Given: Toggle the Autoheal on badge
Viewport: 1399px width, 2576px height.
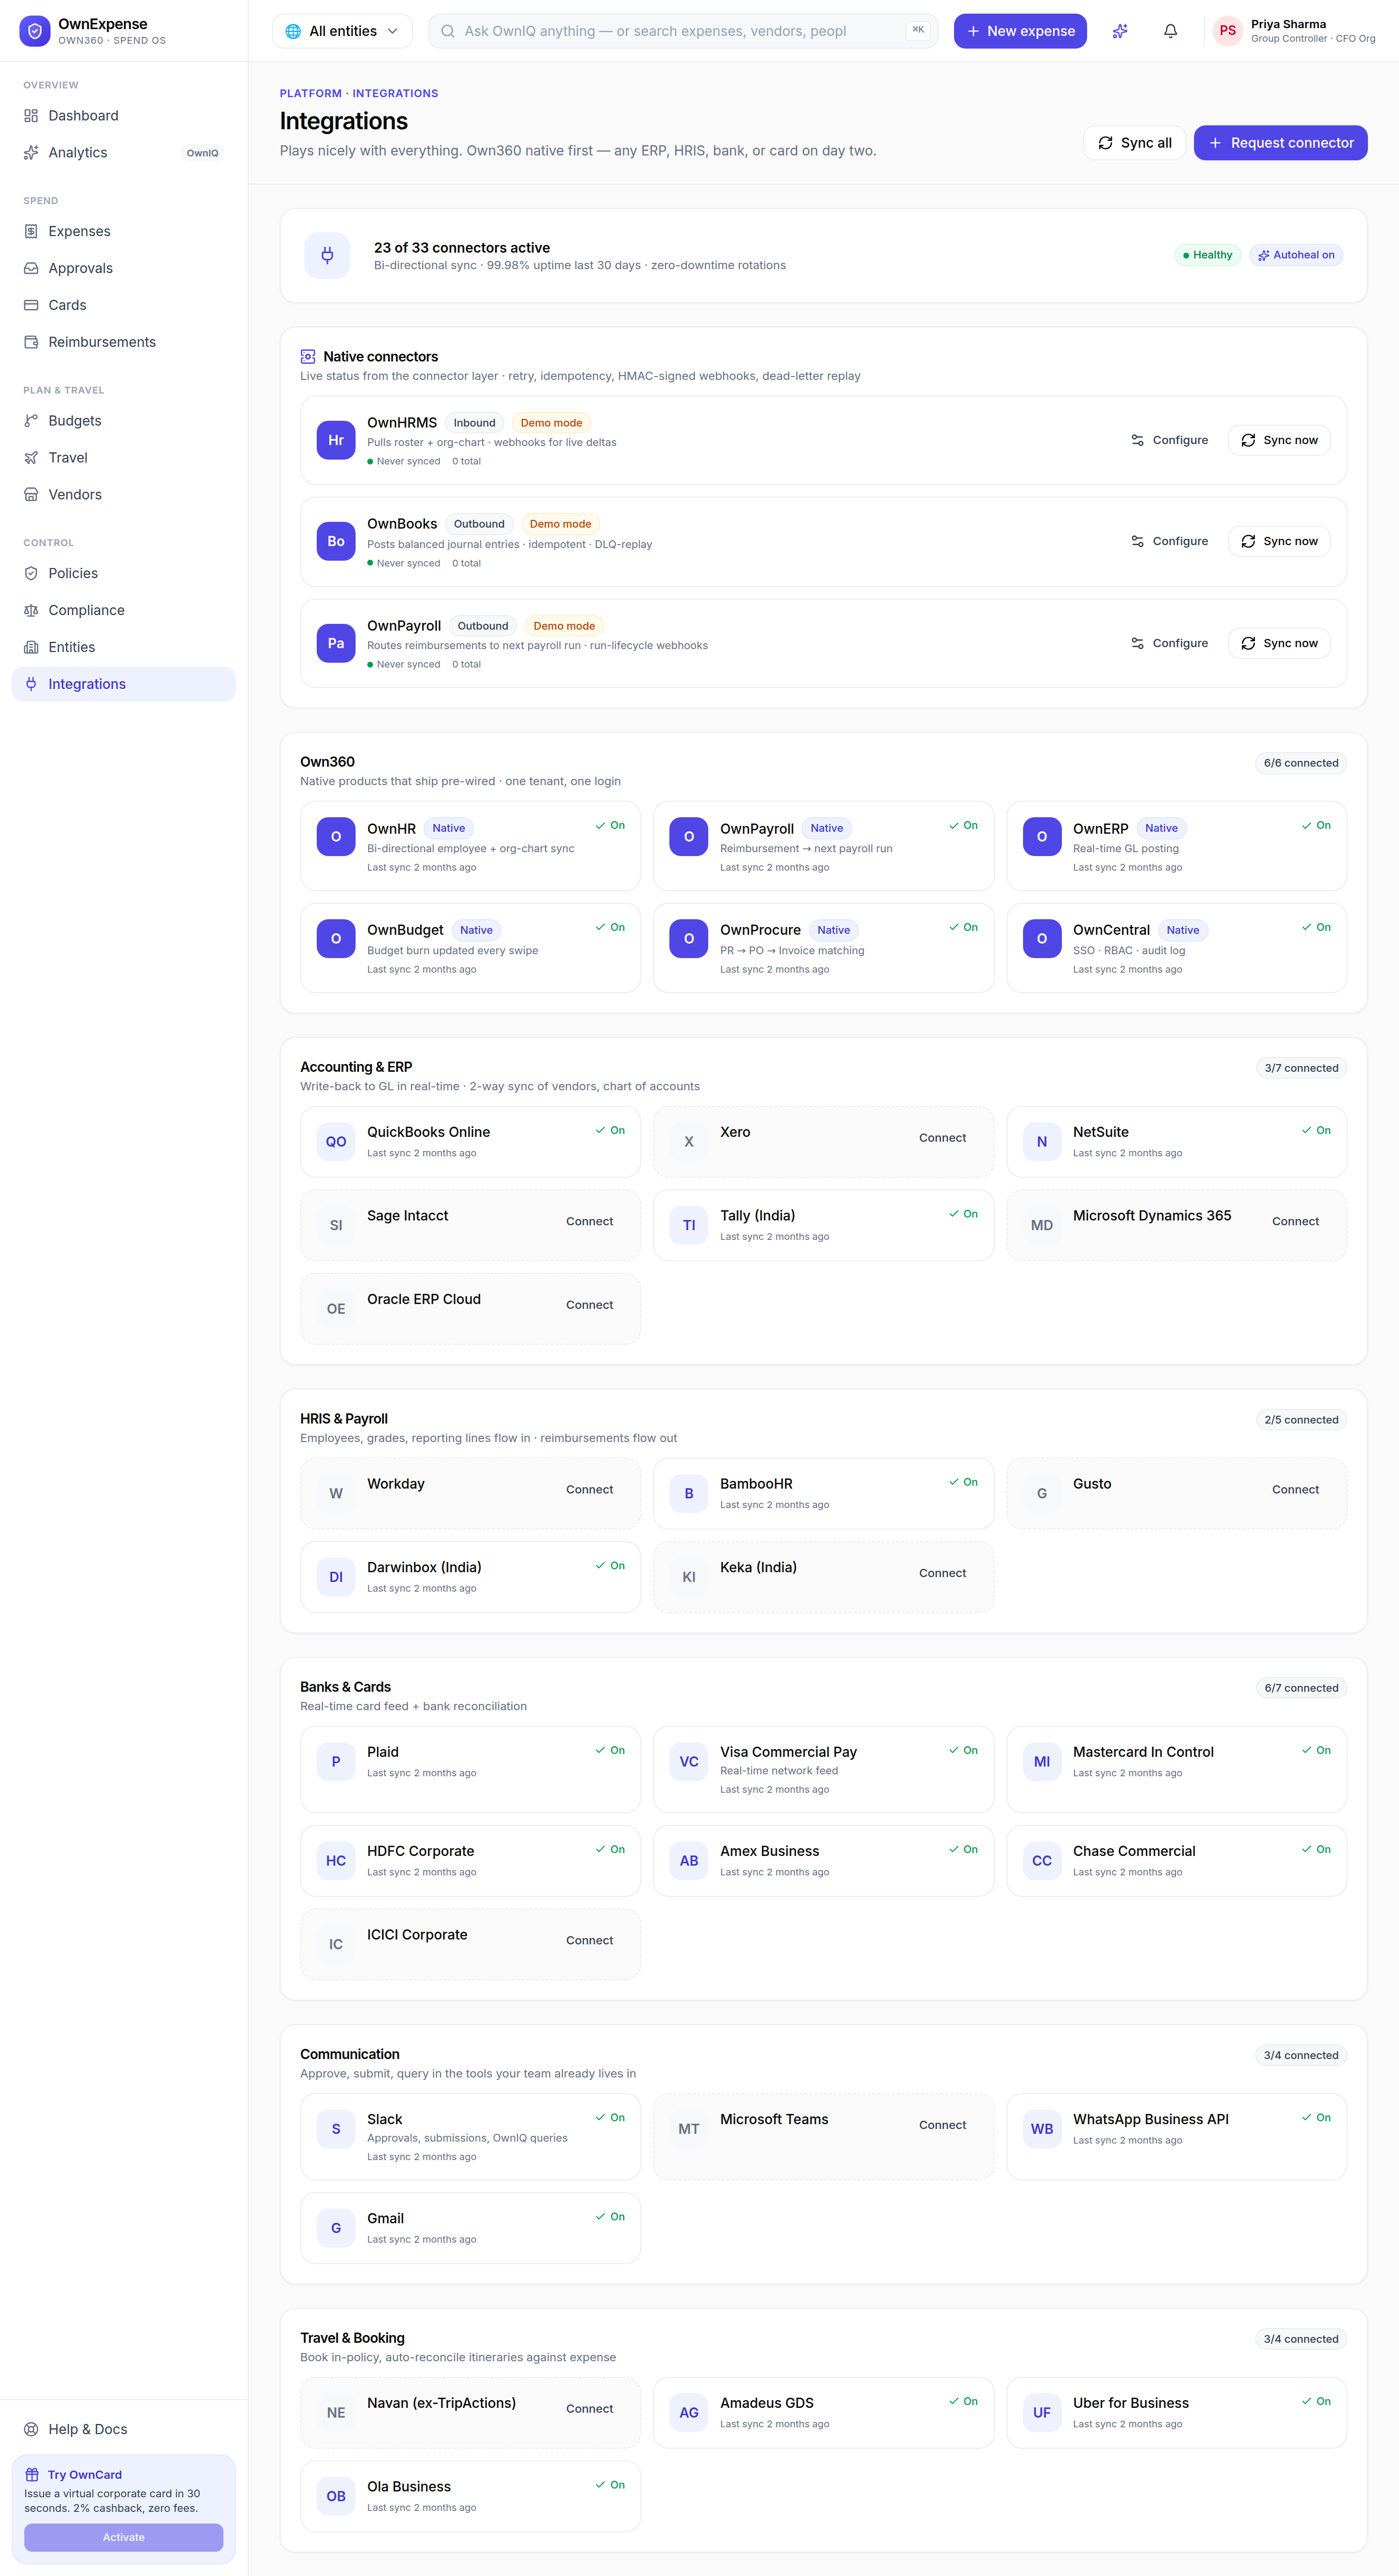Looking at the screenshot, I should (1296, 255).
